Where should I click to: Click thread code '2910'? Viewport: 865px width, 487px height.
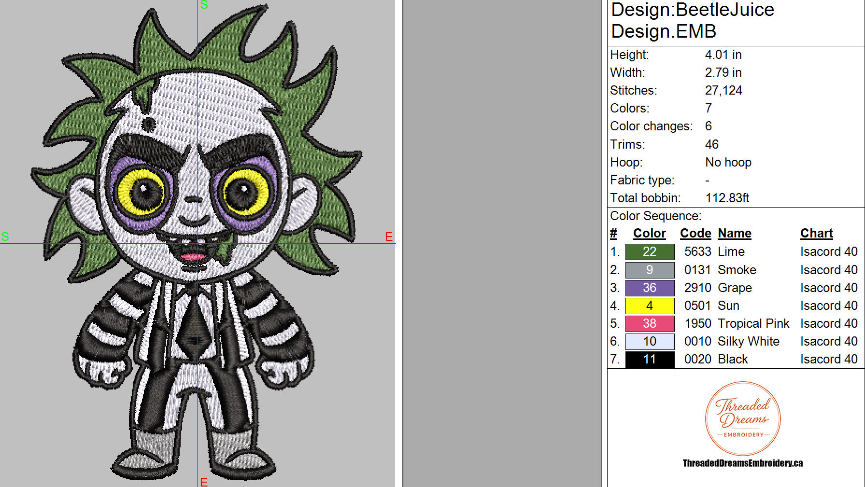[x=698, y=288]
